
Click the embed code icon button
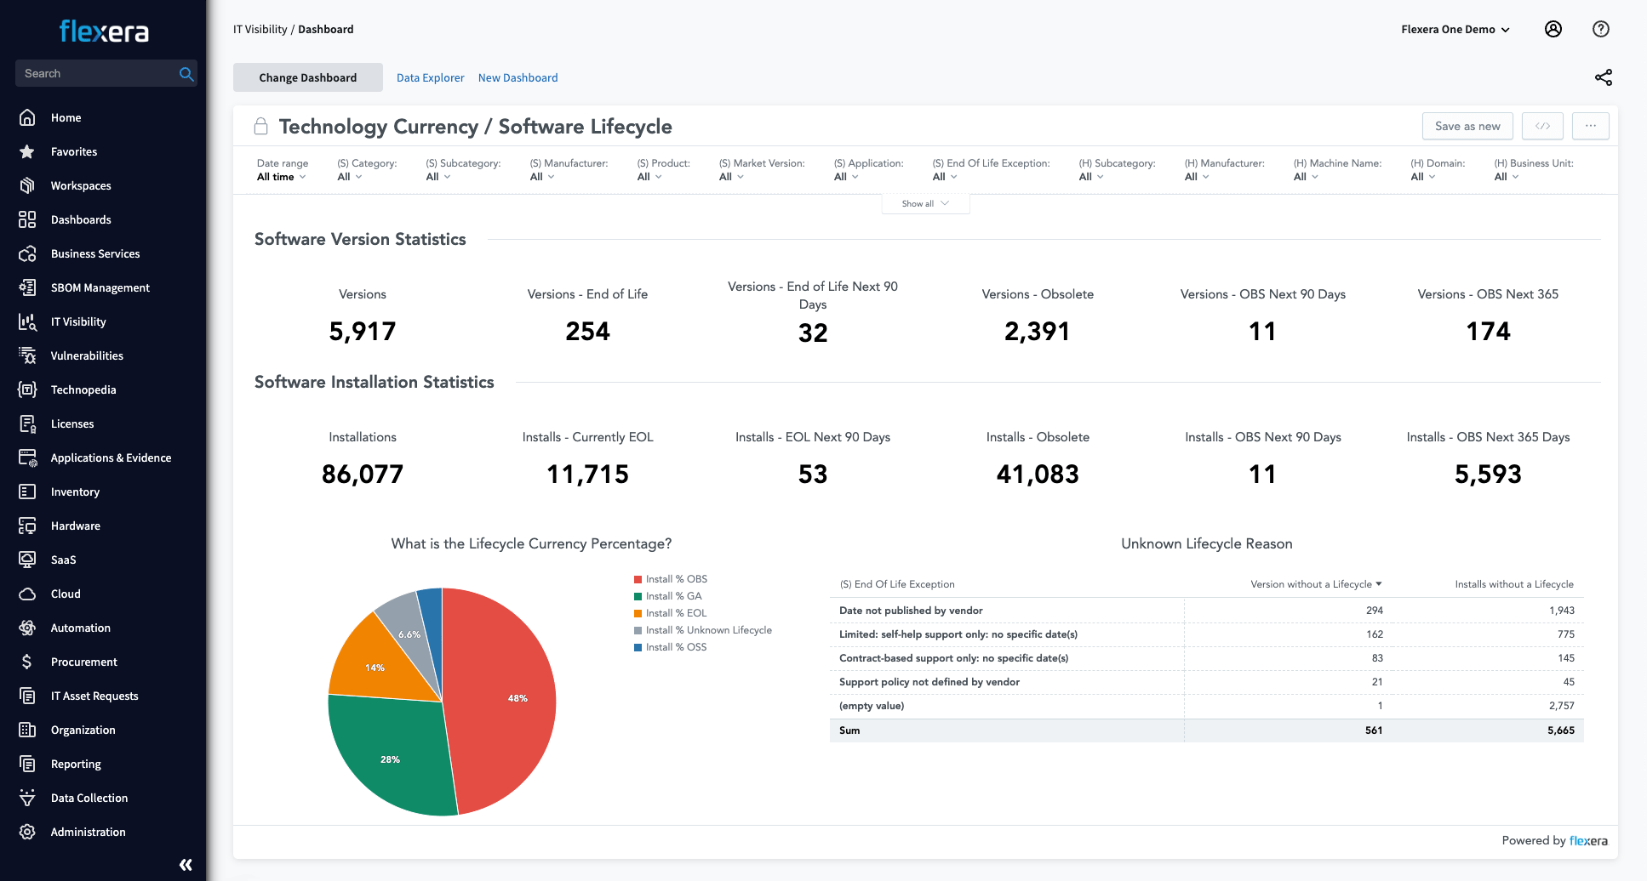(1542, 126)
